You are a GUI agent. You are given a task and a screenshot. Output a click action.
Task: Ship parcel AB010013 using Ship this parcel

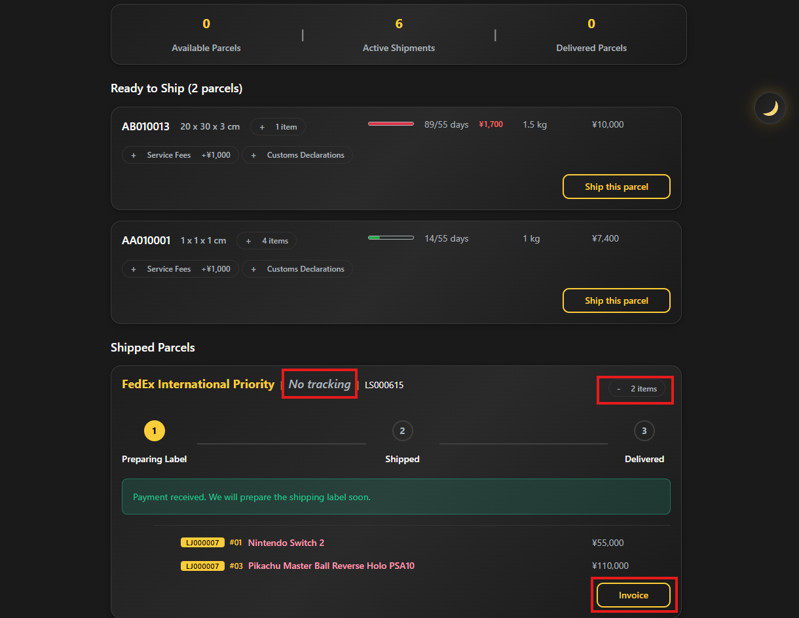[616, 187]
